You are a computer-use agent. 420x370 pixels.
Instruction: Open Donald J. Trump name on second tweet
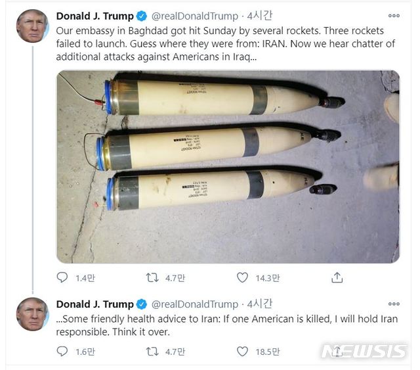[x=94, y=304]
